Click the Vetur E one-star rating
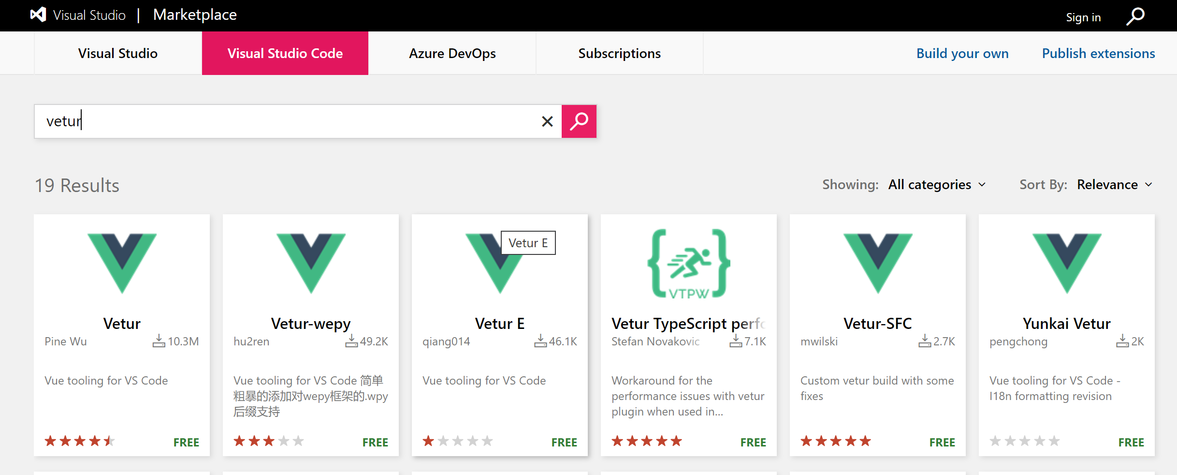Screen dimensions: 1177x475 tap(458, 441)
